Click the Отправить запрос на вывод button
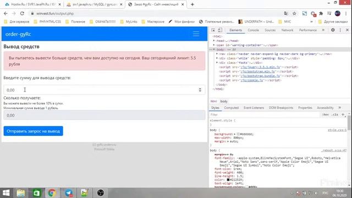 click(x=33, y=131)
